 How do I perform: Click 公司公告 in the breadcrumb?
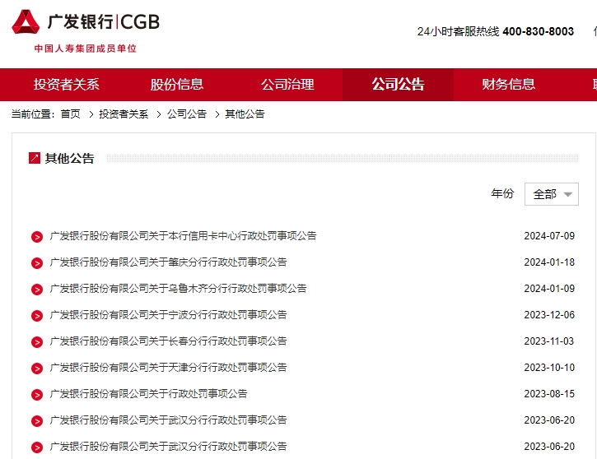187,114
